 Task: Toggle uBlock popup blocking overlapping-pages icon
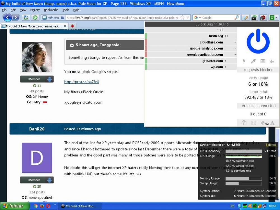(x=244, y=123)
